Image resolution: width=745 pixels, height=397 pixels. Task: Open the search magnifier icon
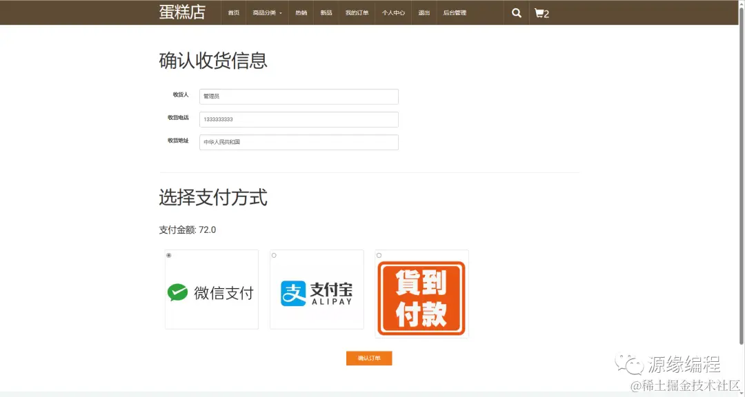tap(517, 13)
